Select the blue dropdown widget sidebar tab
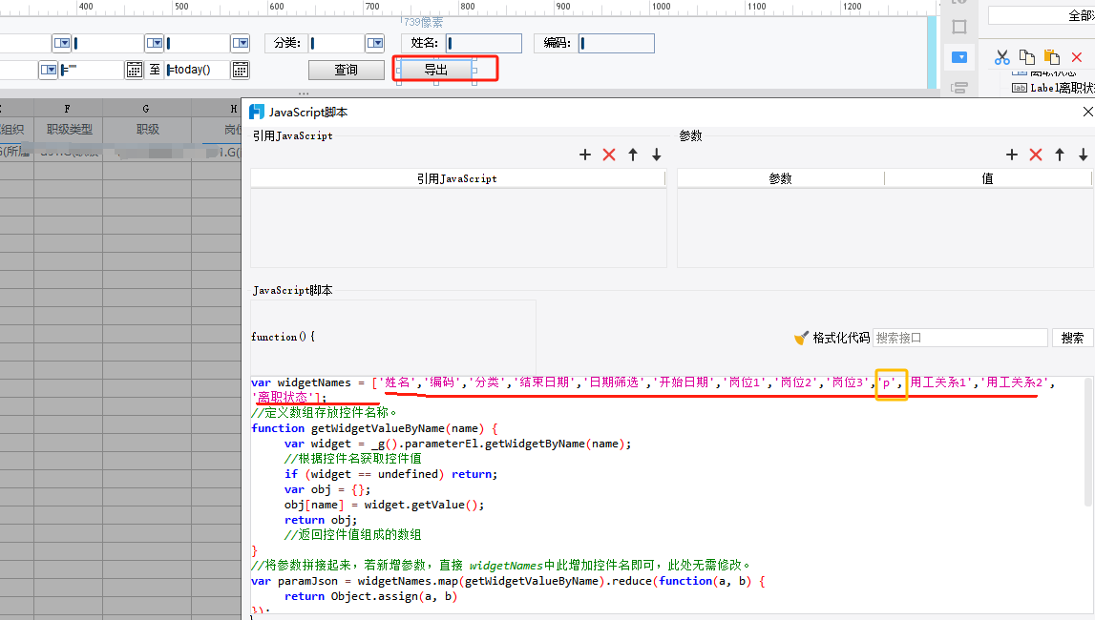1095x620 pixels. pos(959,57)
